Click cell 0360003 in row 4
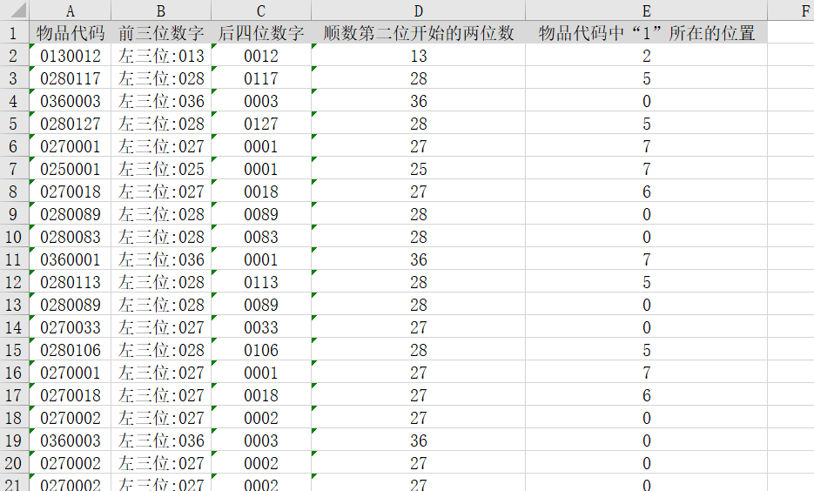Image resolution: width=814 pixels, height=491 pixels. coord(71,100)
